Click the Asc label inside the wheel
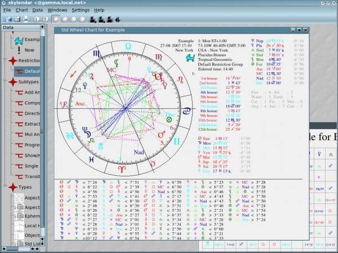Viewport: 338px width, 253px height. coord(79,104)
